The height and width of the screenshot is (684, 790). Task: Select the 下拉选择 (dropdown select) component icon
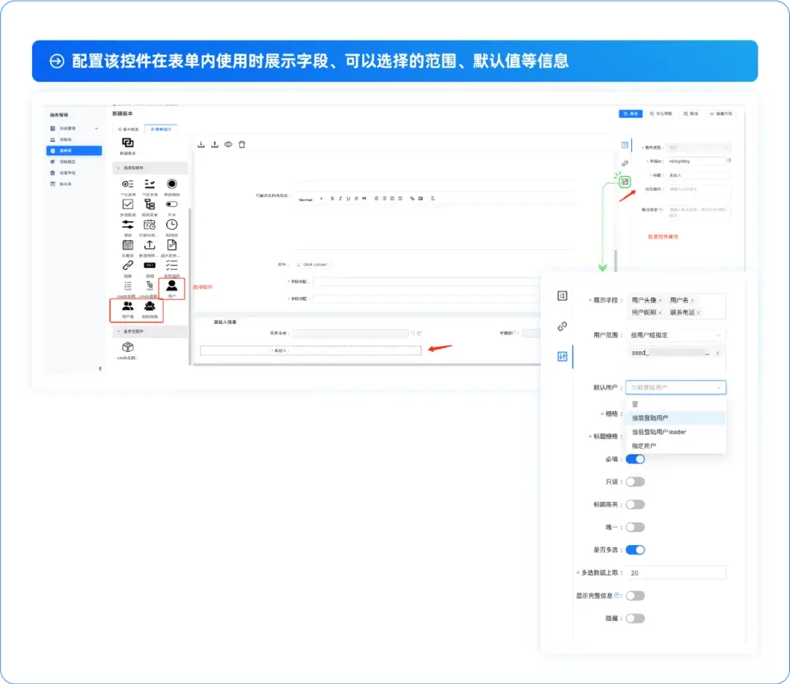click(128, 184)
